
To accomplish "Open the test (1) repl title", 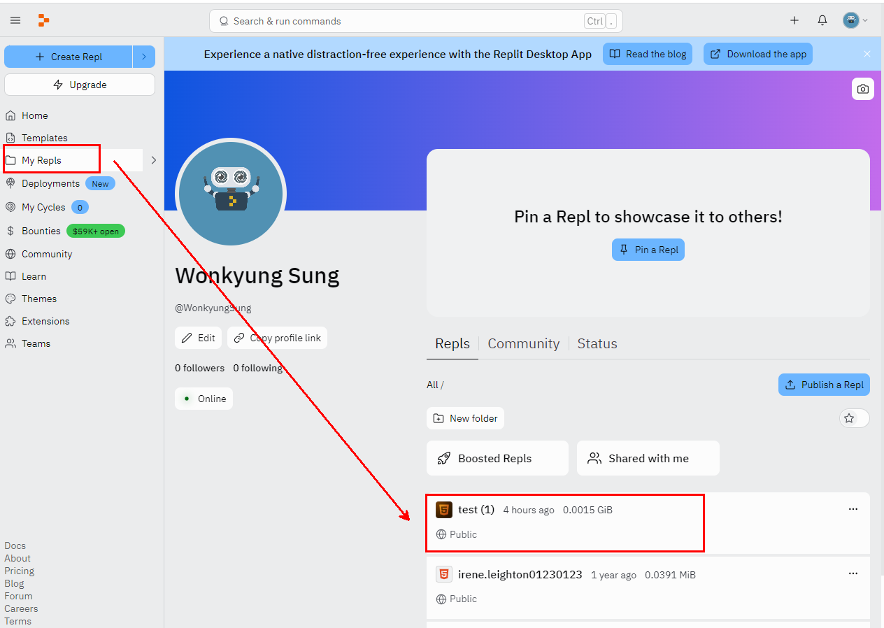I will point(476,510).
